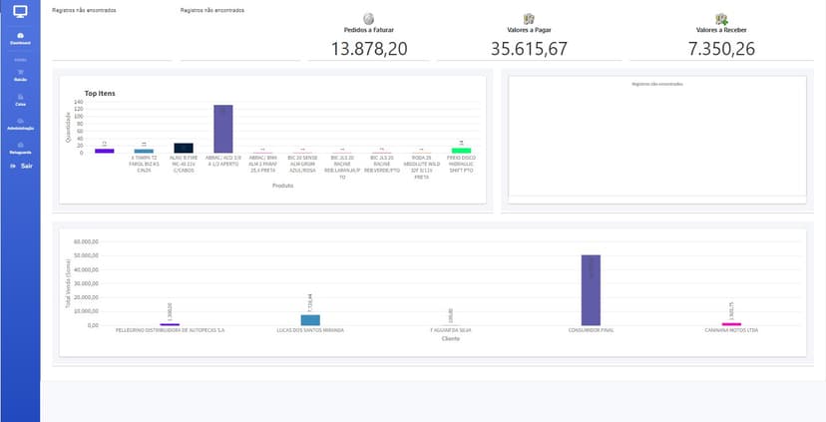Open the Dashboard sidebar item
This screenshot has width=826, height=422.
pyautogui.click(x=20, y=39)
